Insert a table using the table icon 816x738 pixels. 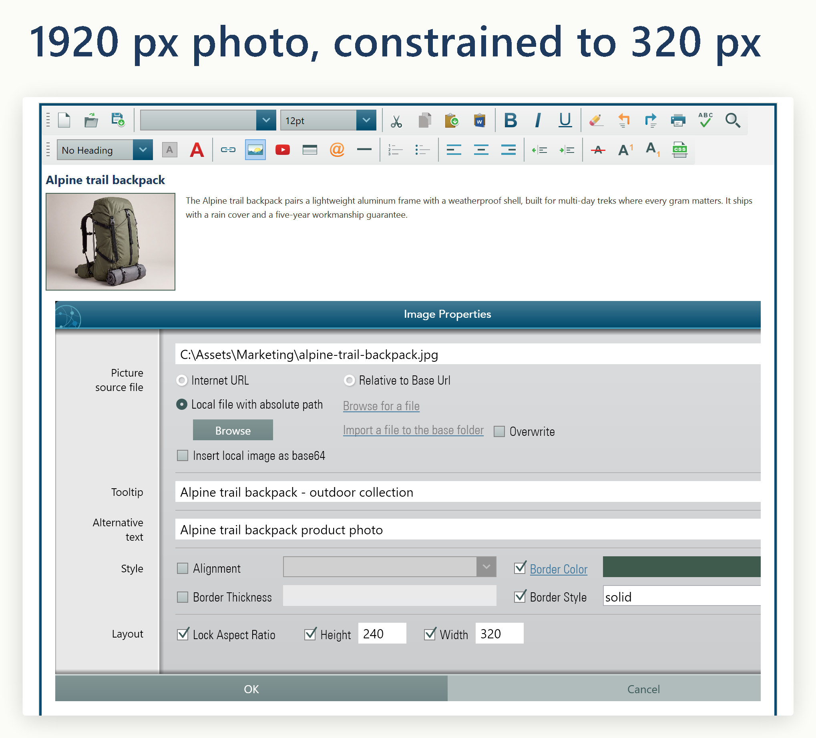[310, 150]
